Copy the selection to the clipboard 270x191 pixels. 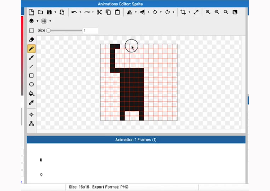[108, 12]
